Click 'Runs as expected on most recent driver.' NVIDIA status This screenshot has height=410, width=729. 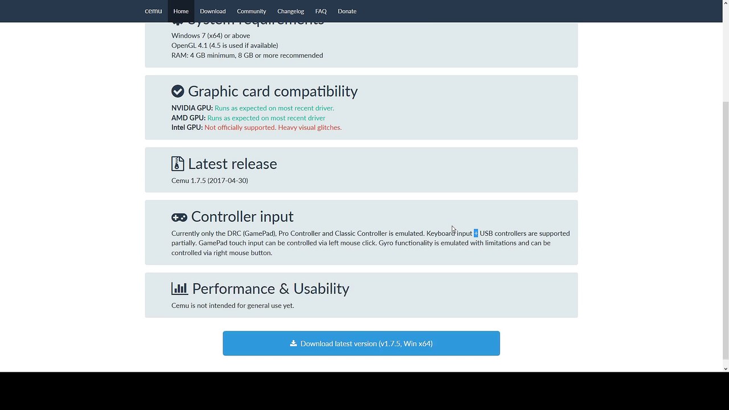click(275, 108)
